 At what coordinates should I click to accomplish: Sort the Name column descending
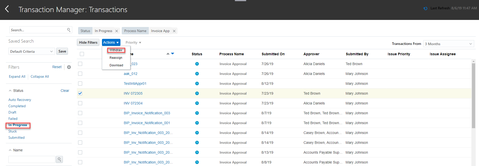[x=173, y=53]
